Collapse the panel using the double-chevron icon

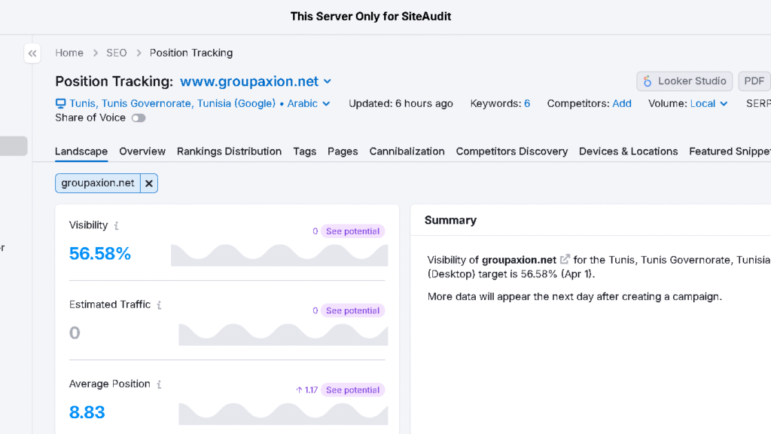click(x=32, y=53)
